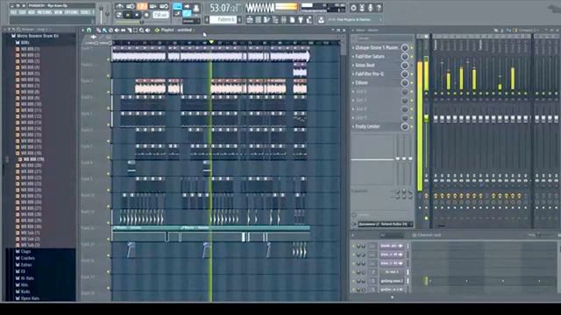
Task: Click the orange highlighted recording option icon
Action: coord(142,6)
